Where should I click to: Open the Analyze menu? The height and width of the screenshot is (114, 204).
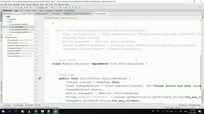click(x=29, y=4)
